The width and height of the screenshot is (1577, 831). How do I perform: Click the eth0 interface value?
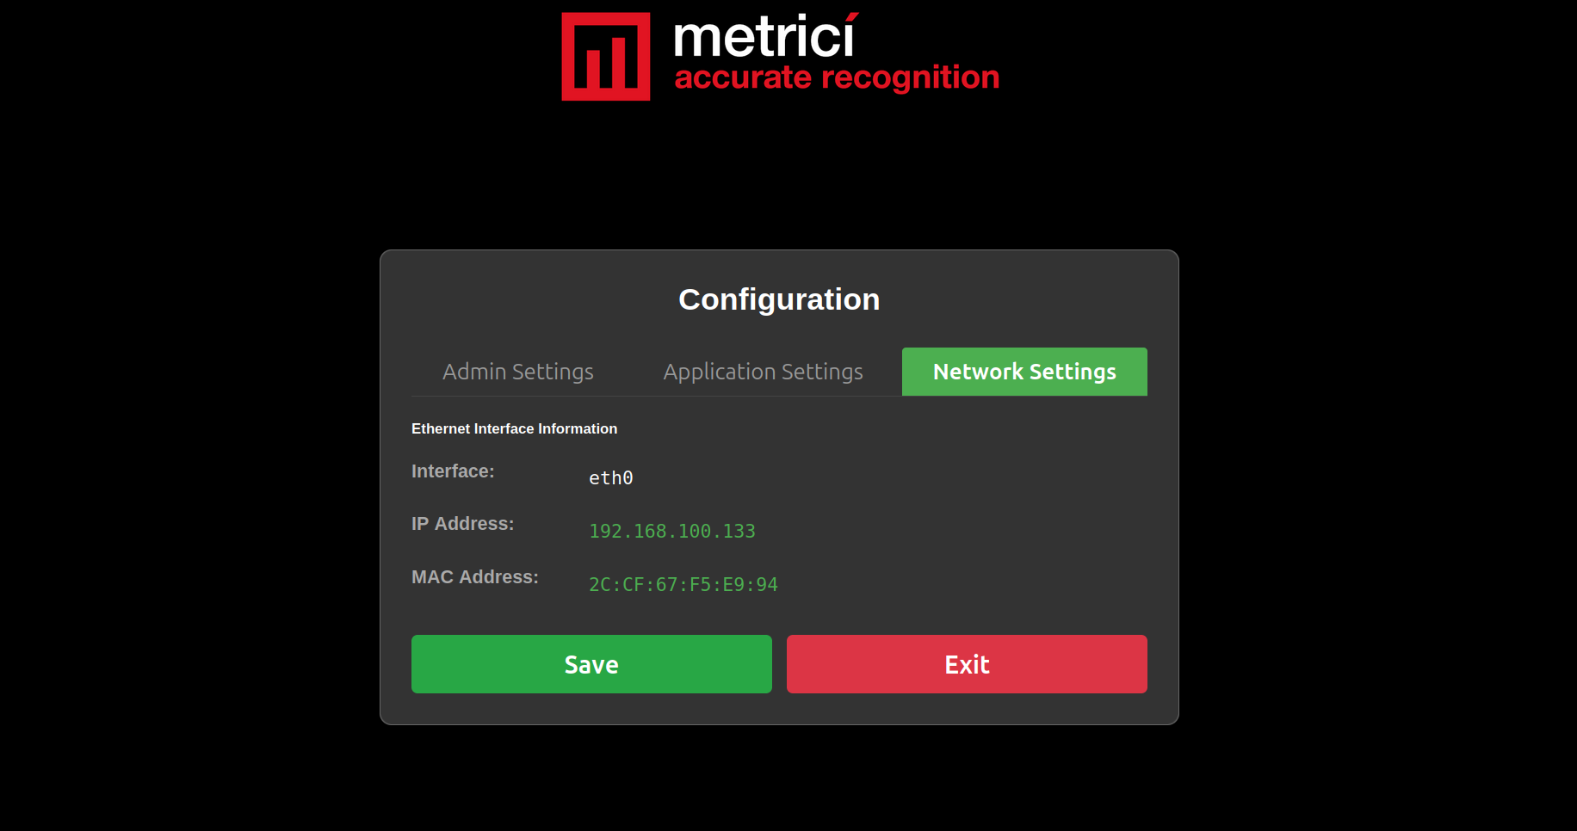611,478
